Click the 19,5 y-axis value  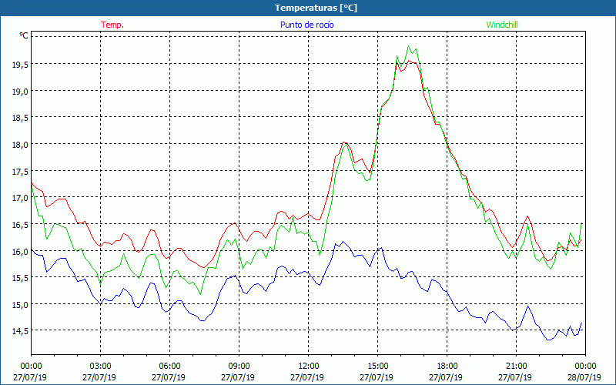click(20, 65)
